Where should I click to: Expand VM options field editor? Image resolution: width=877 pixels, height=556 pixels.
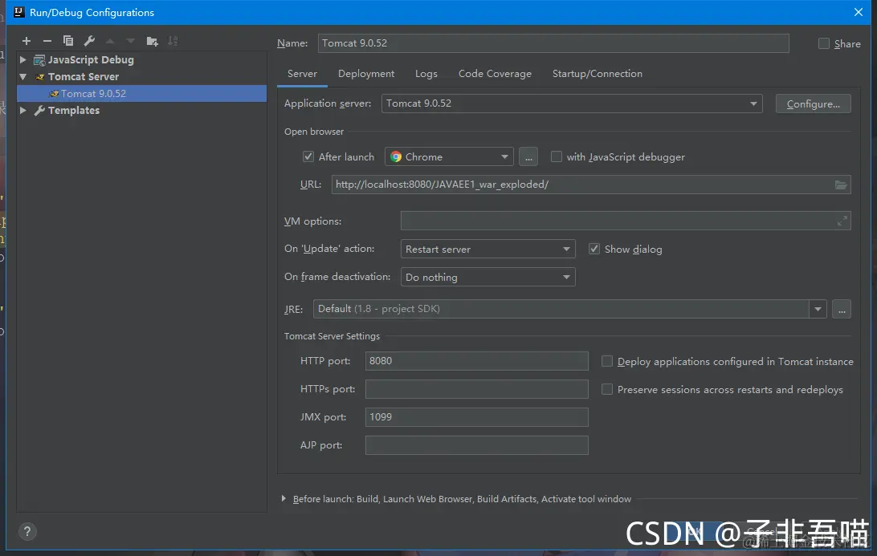click(842, 221)
